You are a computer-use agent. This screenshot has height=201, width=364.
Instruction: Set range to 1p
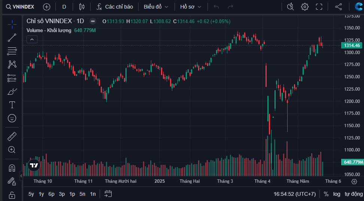pos(72,194)
